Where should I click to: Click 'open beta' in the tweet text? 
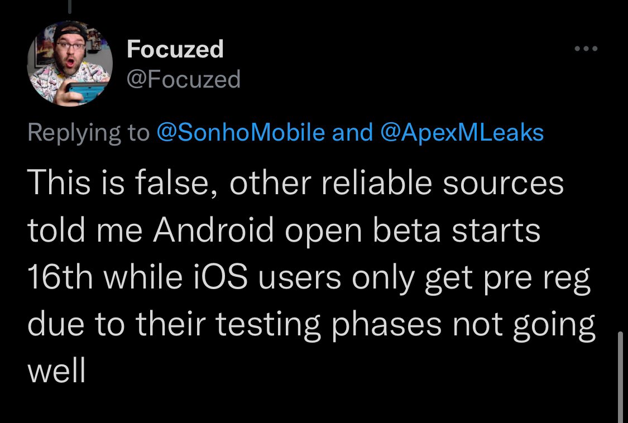[x=363, y=230]
